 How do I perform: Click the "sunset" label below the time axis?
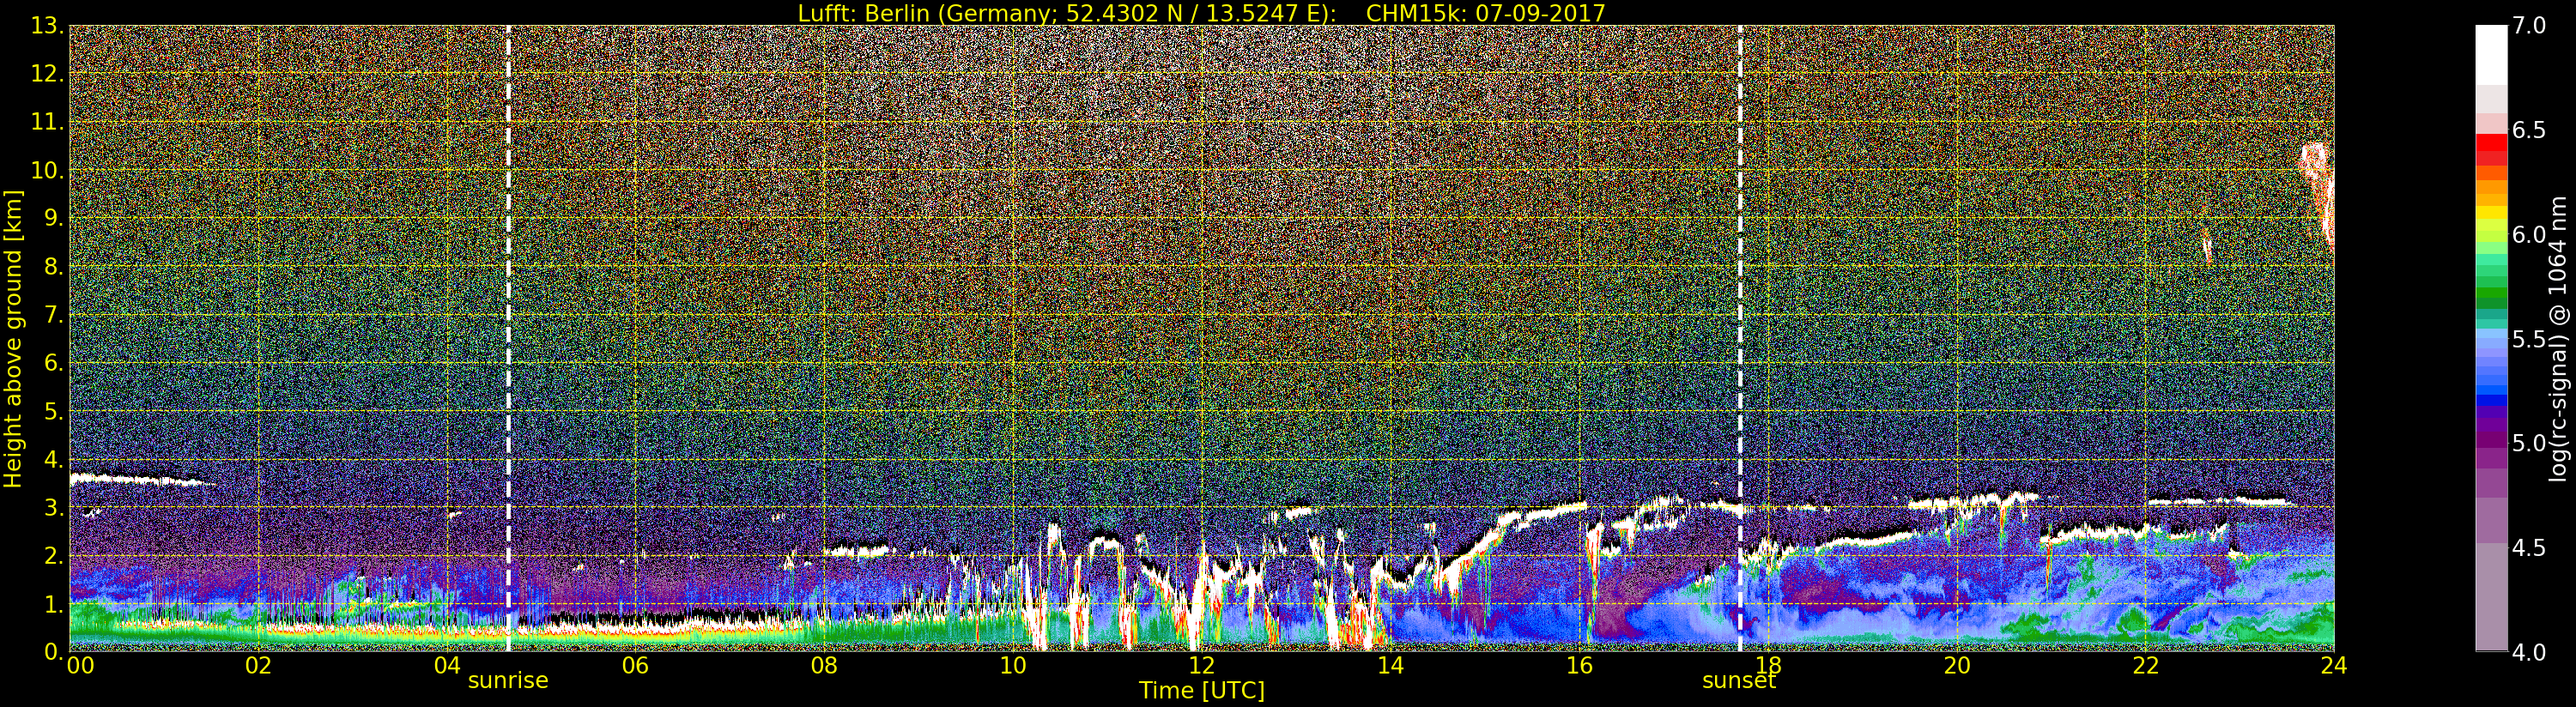1739,681
